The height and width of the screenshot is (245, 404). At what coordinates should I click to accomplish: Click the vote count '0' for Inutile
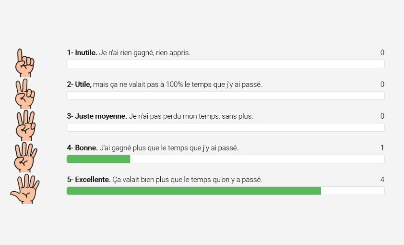pyautogui.click(x=382, y=52)
